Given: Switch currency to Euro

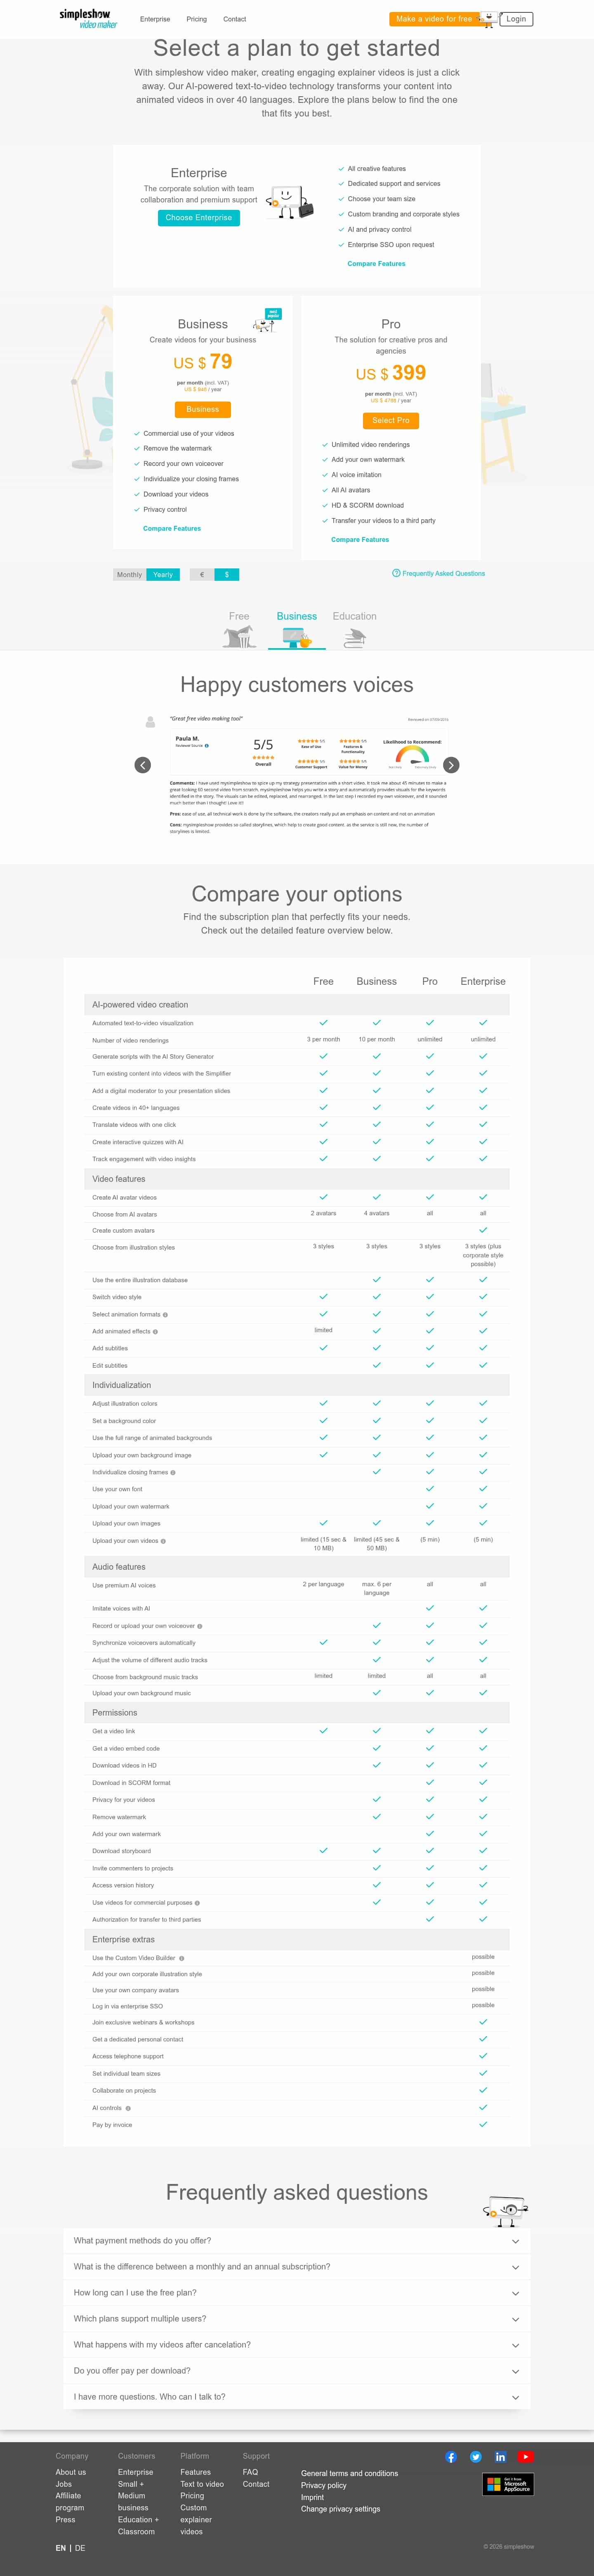Looking at the screenshot, I should pyautogui.click(x=202, y=575).
